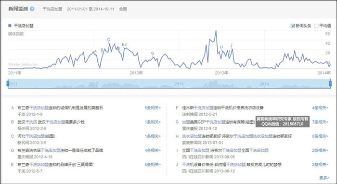This screenshot has height=184, width=337.
Task: Open headline 加盟美国GEP干洗店加盟连锁有保障
Action: (219, 122)
